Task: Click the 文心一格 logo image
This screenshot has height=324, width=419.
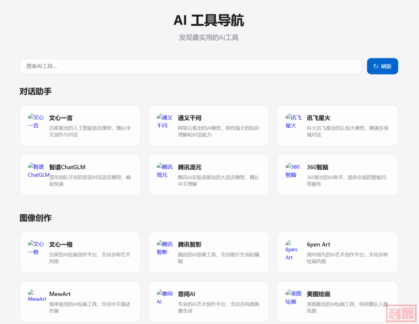Action: [x=36, y=248]
